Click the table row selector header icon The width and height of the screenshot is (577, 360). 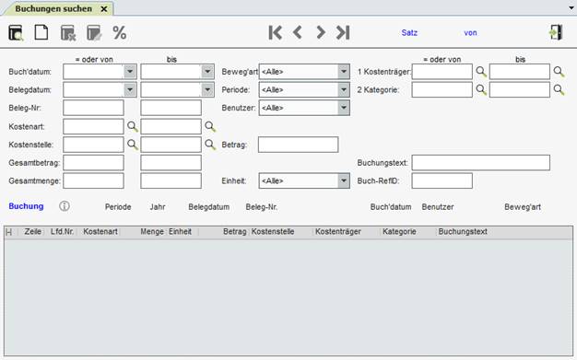tap(9, 232)
